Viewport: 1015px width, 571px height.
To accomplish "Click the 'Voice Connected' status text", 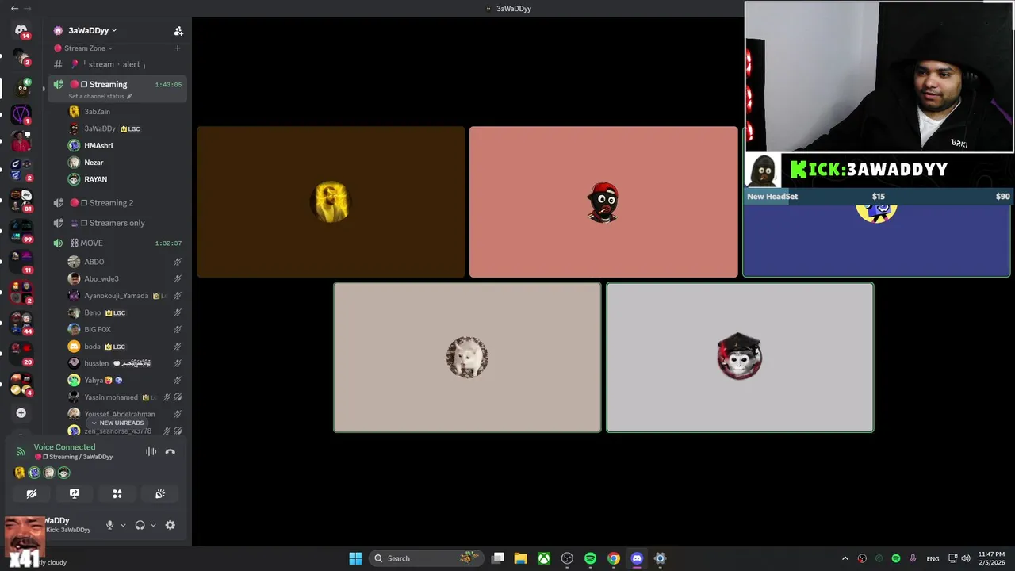I will pos(64,447).
